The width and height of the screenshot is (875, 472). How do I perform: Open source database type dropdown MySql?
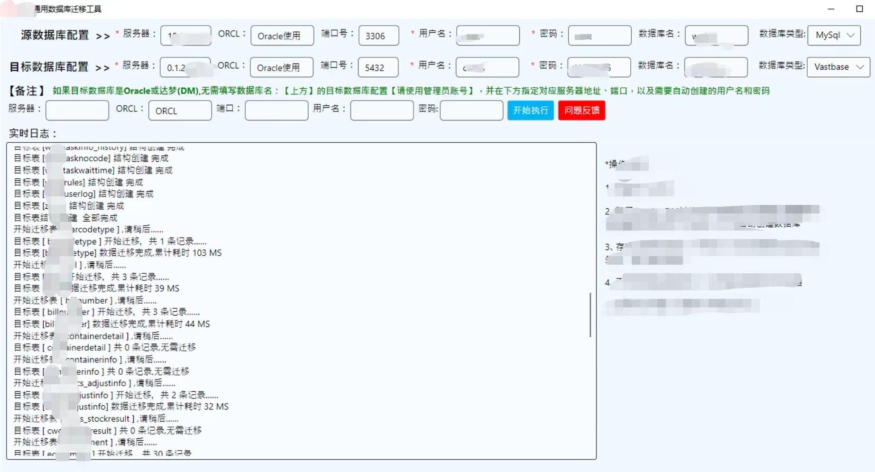(x=834, y=35)
